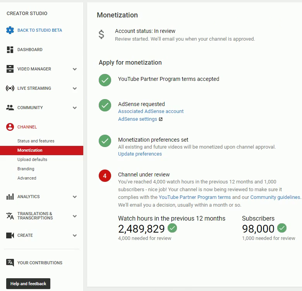Screen dimensions: 302x291
Task: Open the Analytics label
Action: coord(29,197)
